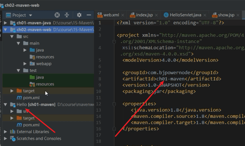Image resolution: width=245 pixels, height=146 pixels.
Task: Close the web.xml tab
Action: pos(122,15)
